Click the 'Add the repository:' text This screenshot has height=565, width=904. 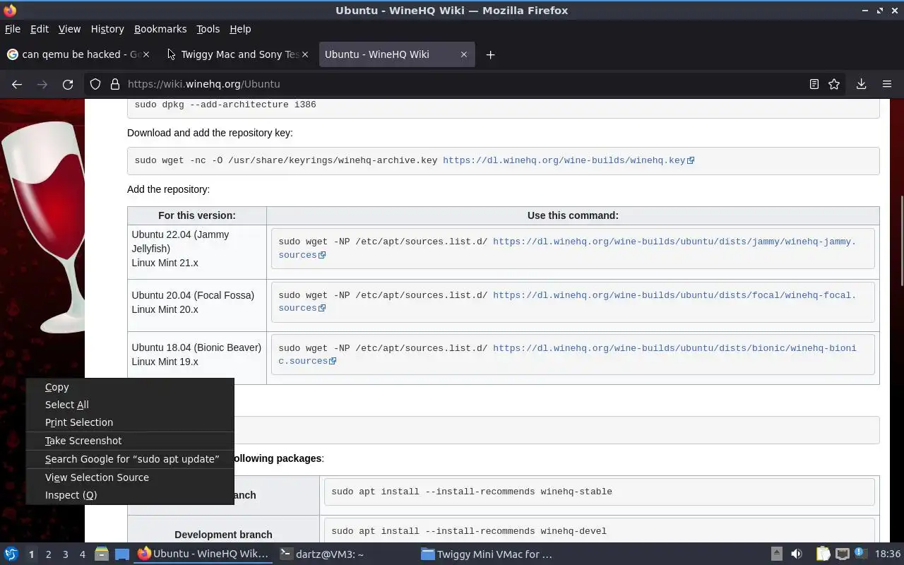point(168,189)
